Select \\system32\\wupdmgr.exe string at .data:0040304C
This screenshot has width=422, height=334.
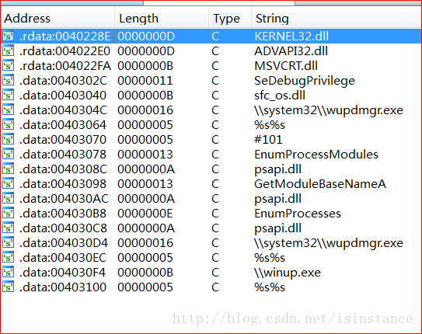pos(329,110)
